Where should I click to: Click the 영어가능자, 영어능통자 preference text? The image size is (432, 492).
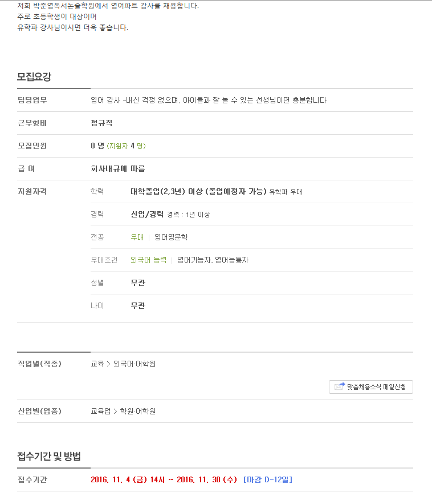[x=213, y=260]
